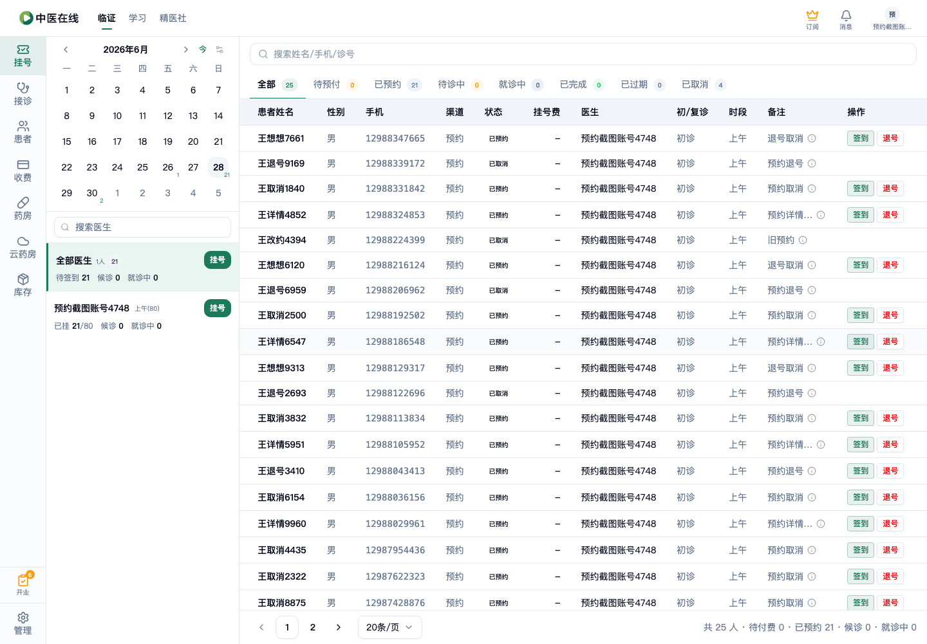The height and width of the screenshot is (644, 927).
Task: Jump to today with 今 icon
Action: click(x=203, y=50)
